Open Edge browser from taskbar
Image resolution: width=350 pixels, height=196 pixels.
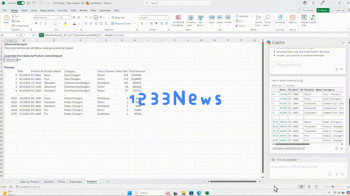click(x=199, y=193)
